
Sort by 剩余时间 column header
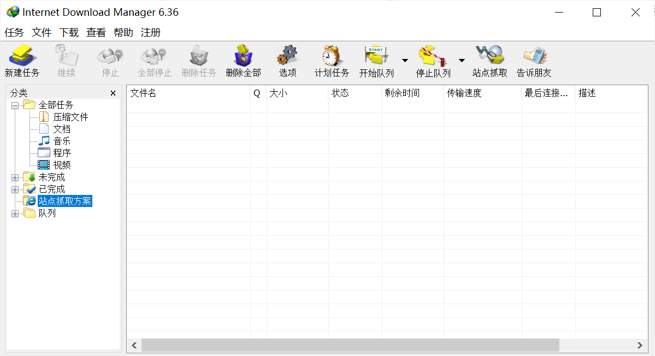click(x=412, y=93)
